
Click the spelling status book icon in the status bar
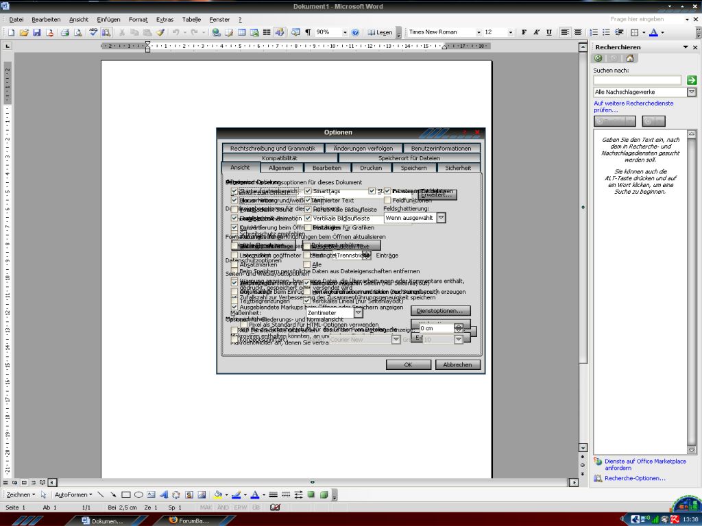[x=275, y=508]
